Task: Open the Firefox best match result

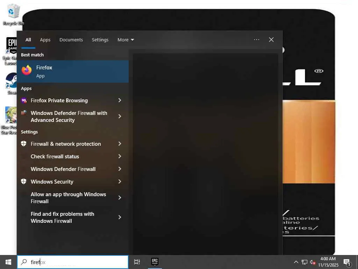Action: coord(73,71)
